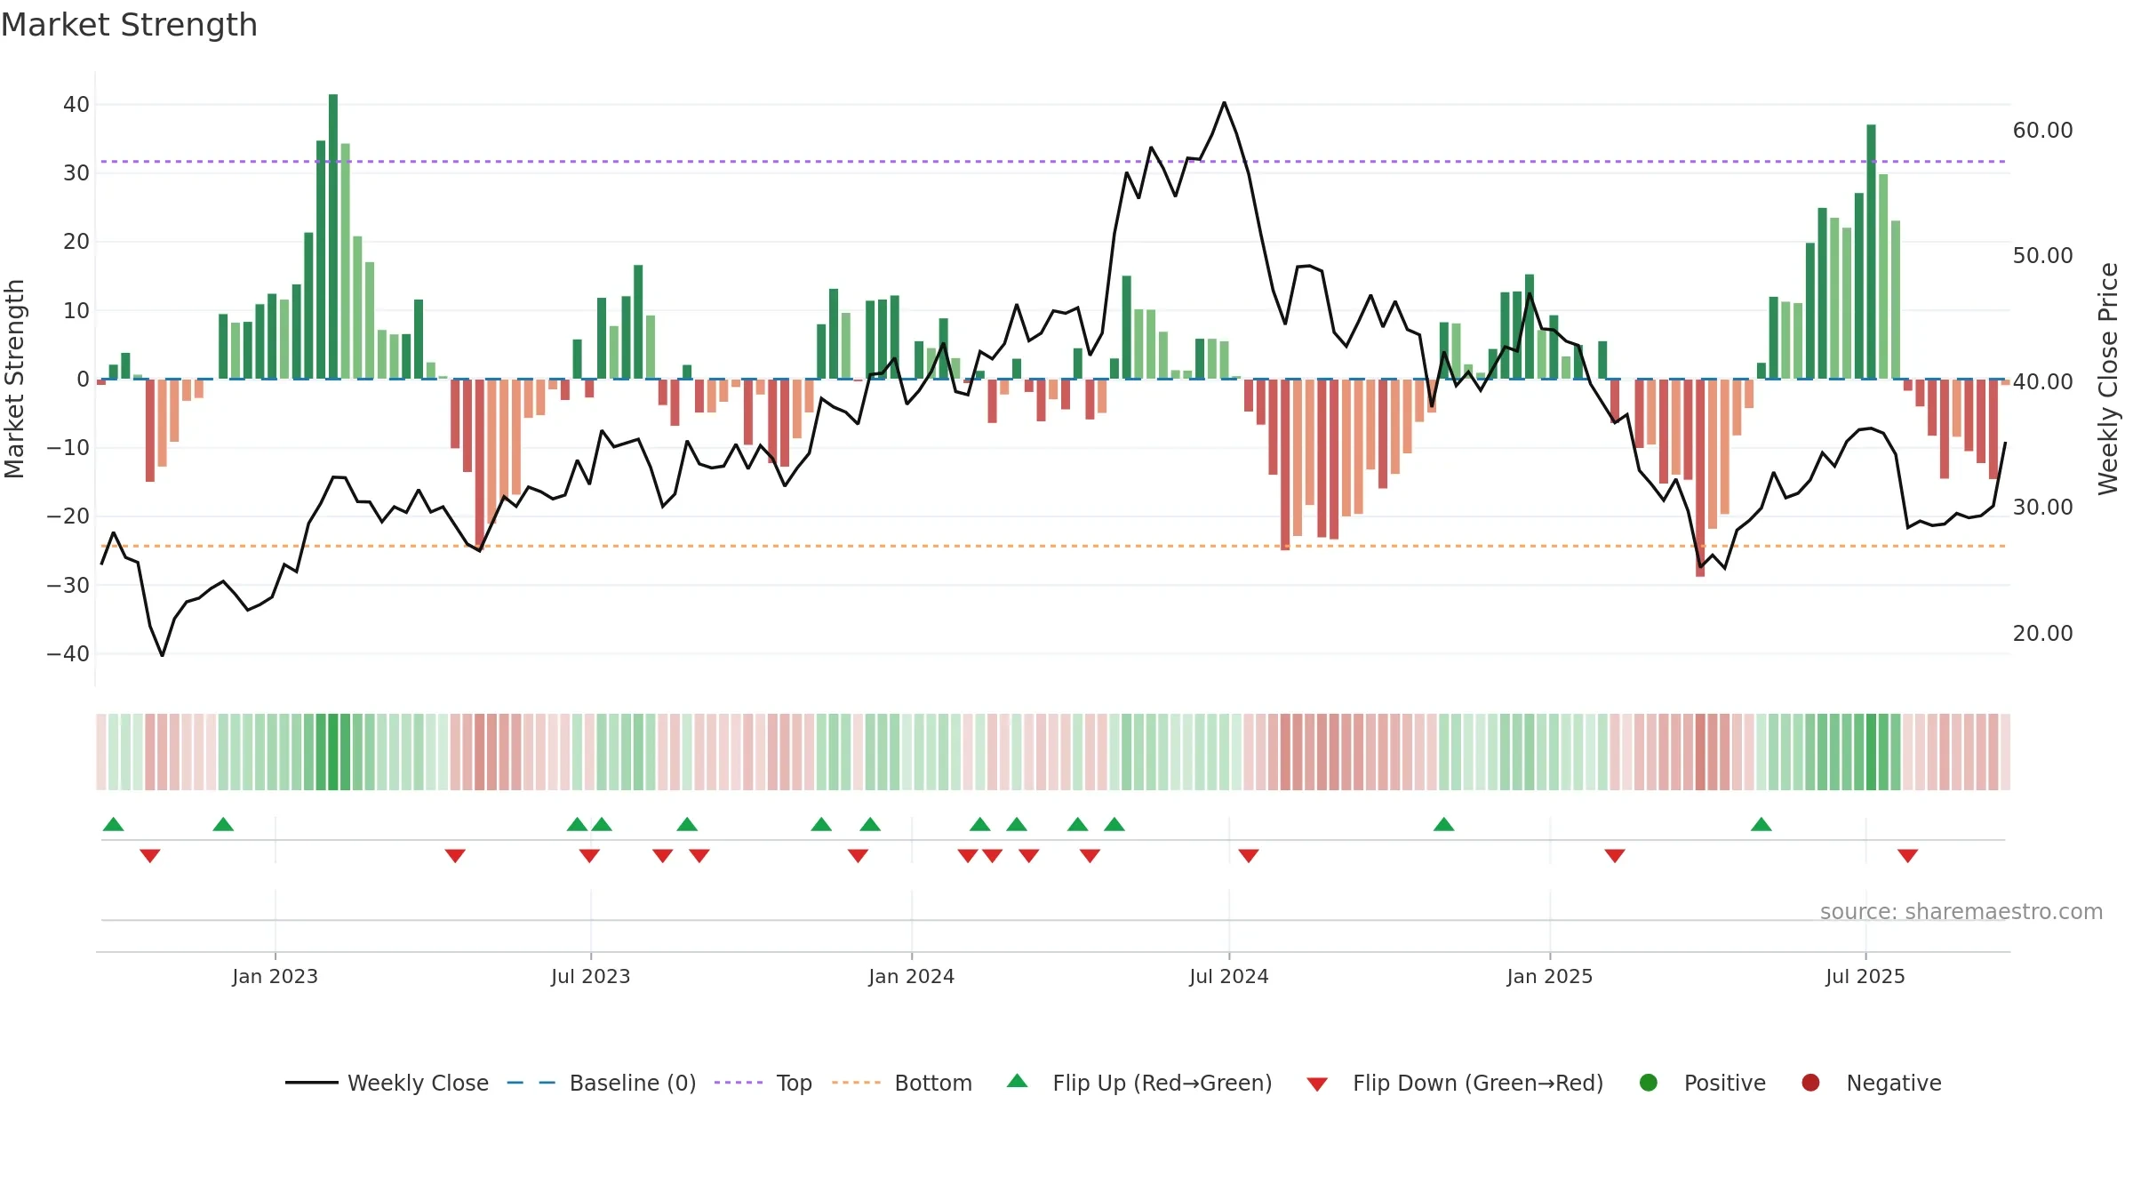Click the Jan 2025 axis label
The height and width of the screenshot is (1200, 2133).
click(1549, 976)
